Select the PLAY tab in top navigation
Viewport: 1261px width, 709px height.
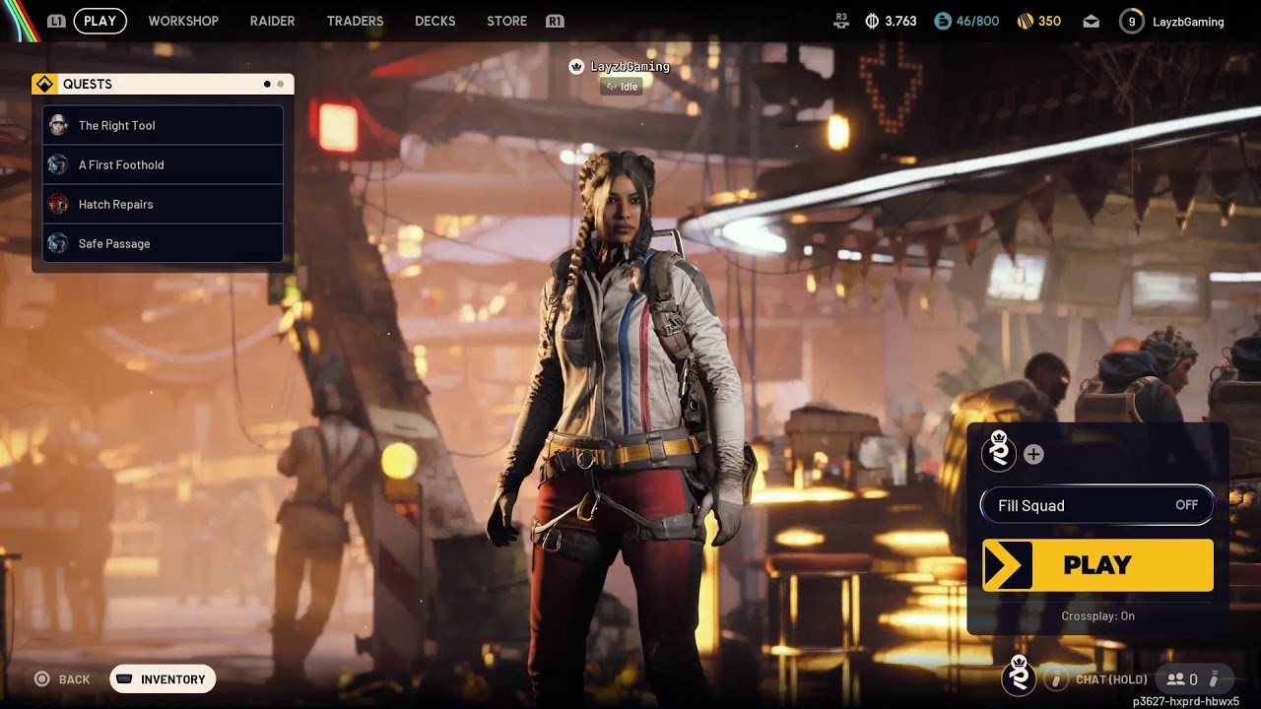(100, 21)
